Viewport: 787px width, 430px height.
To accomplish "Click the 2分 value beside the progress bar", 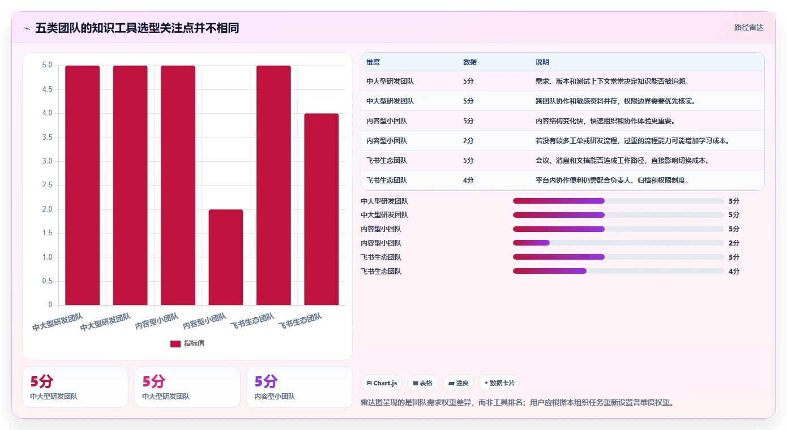I will [734, 243].
